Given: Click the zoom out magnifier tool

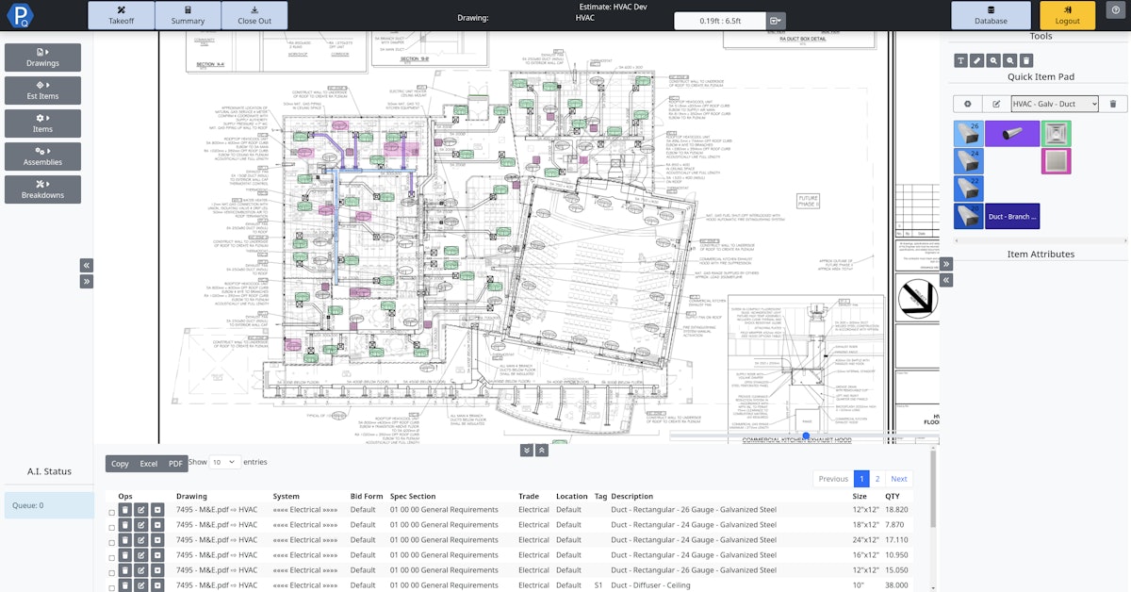Looking at the screenshot, I should click(1010, 60).
